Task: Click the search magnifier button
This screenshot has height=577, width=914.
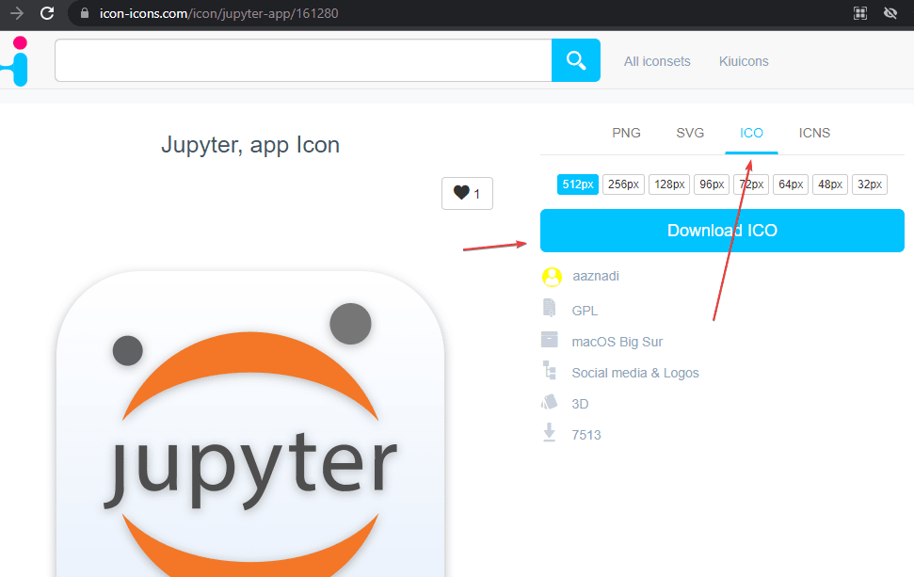Action: click(x=575, y=59)
